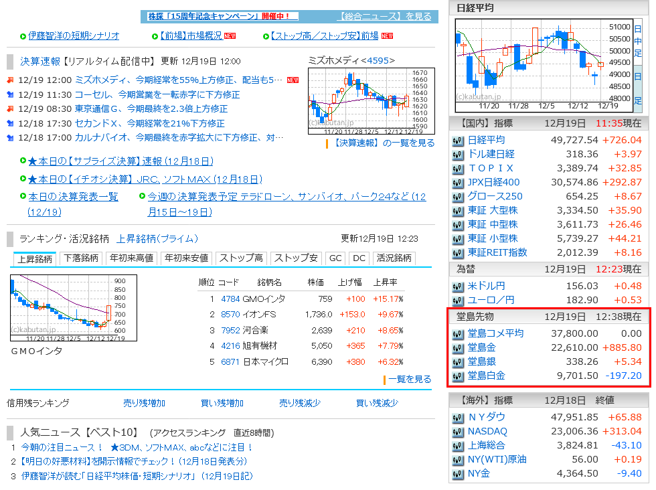Click the red up-arrow icon on ミズホメディ news
The height and width of the screenshot is (490, 656).
tap(9, 79)
